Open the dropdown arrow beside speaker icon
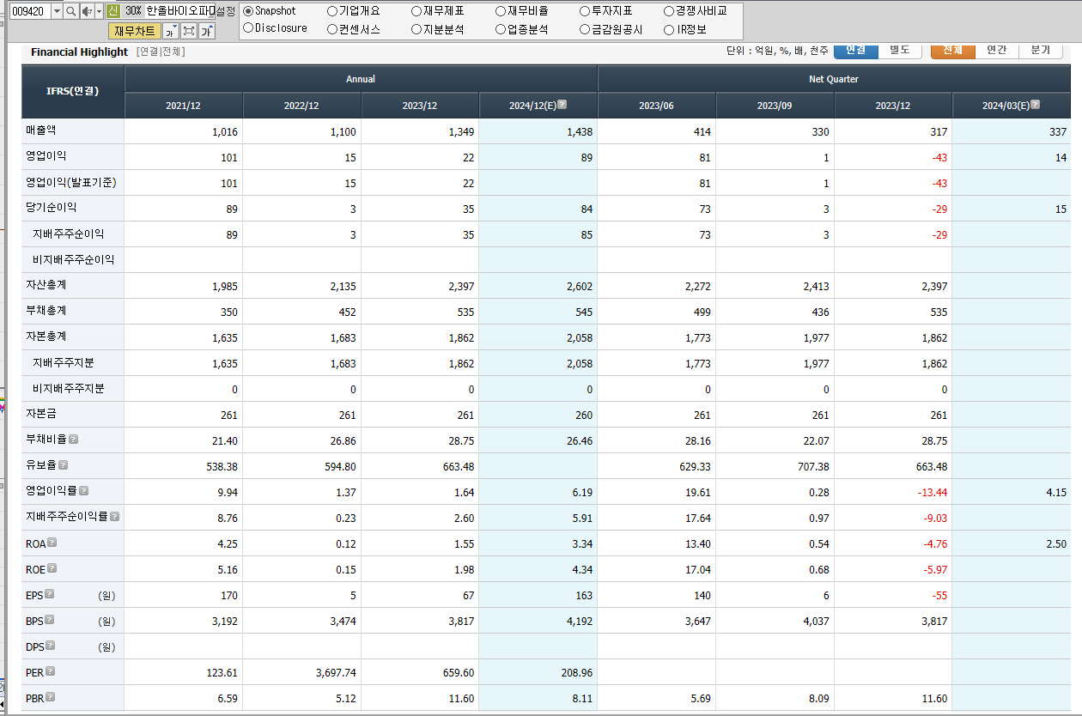Screen dimensions: 1082x716 point(99,11)
